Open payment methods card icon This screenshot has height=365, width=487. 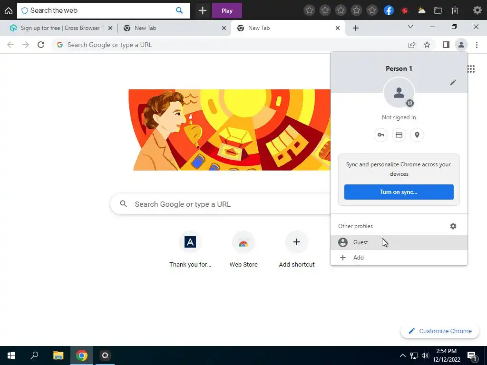[399, 135]
